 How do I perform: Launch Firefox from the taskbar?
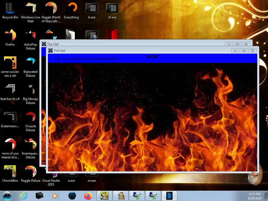88,196
